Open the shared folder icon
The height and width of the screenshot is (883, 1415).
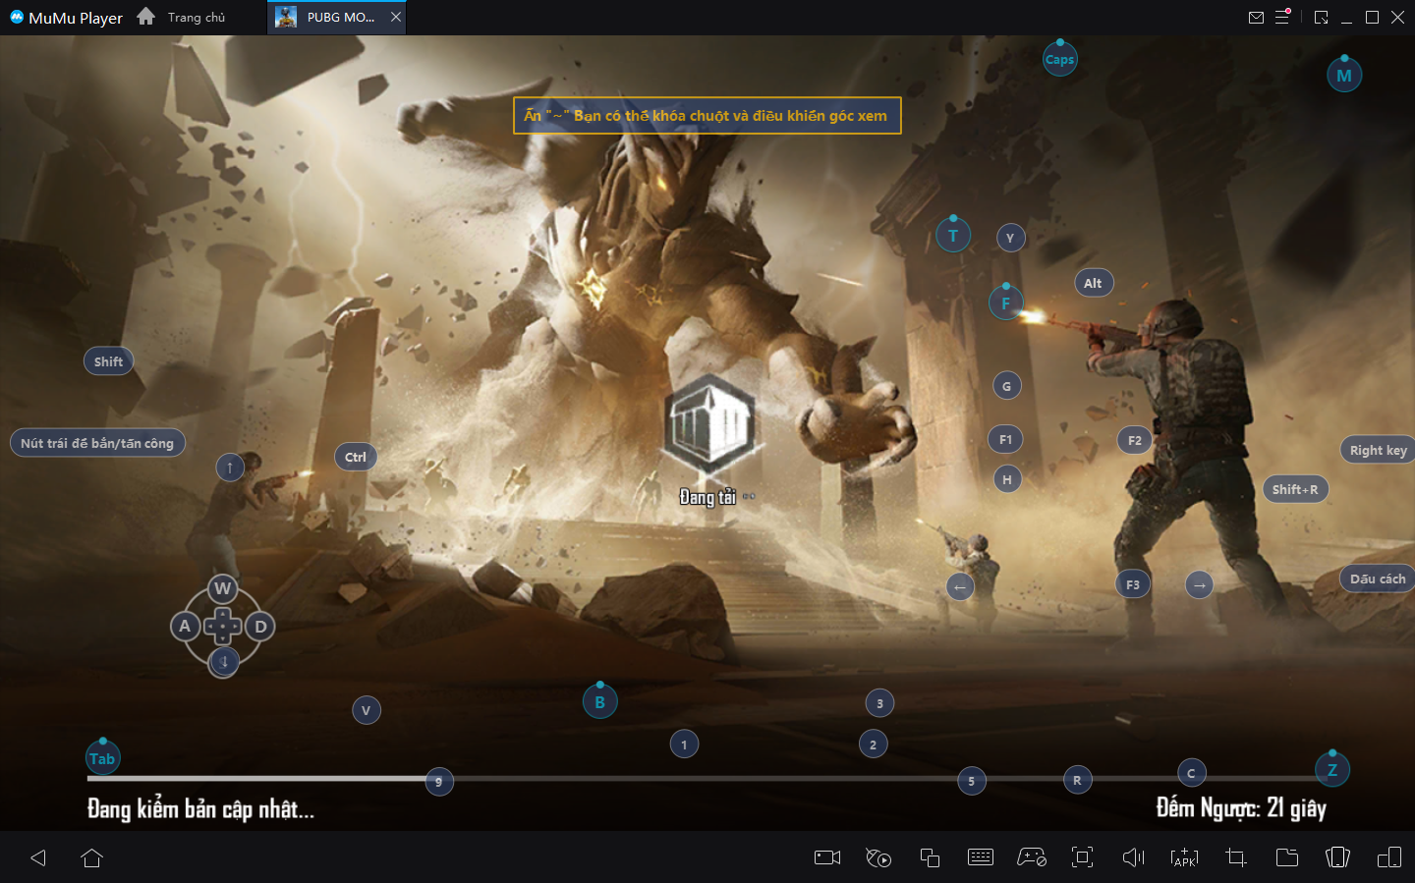click(1286, 857)
